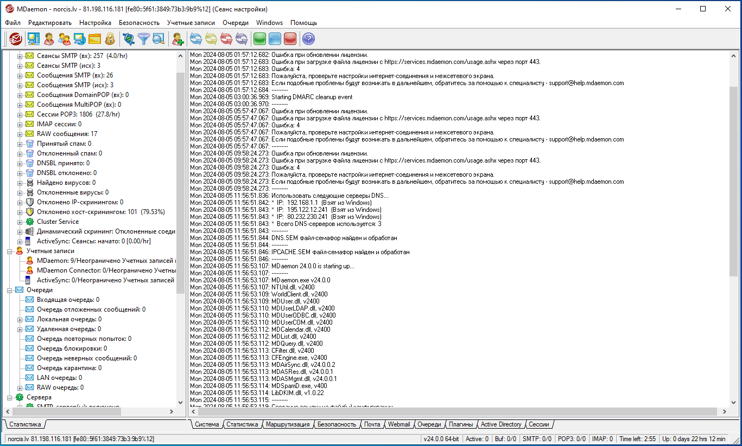742x446 pixels.
Task: Expand the Сессии POP3: 1806 node
Action: pos(20,114)
